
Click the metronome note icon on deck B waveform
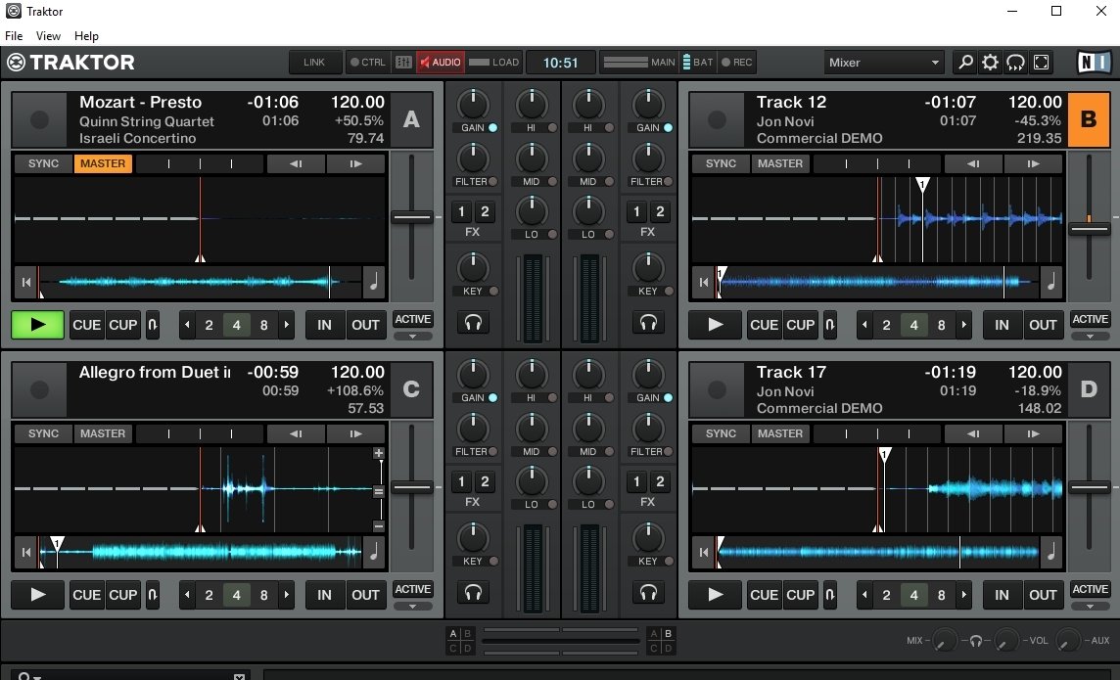(1051, 282)
